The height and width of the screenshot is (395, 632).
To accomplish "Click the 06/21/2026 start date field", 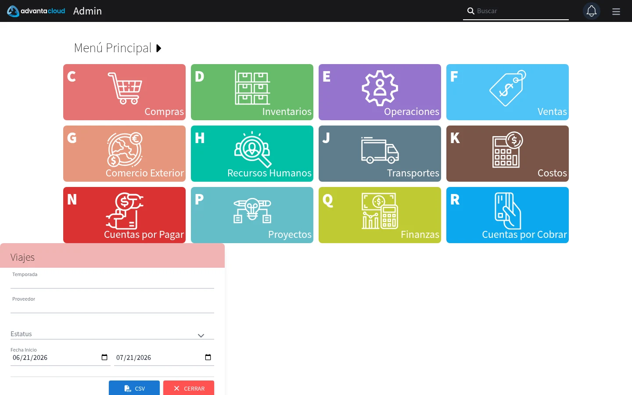I will (x=61, y=358).
